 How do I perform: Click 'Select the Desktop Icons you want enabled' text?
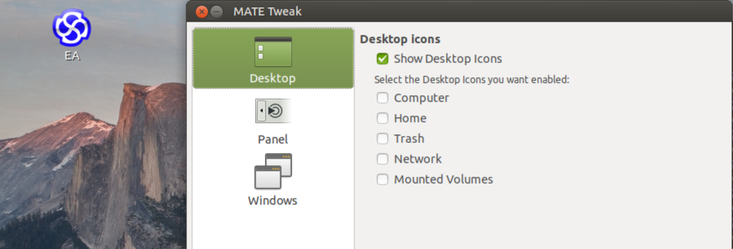[x=471, y=79]
